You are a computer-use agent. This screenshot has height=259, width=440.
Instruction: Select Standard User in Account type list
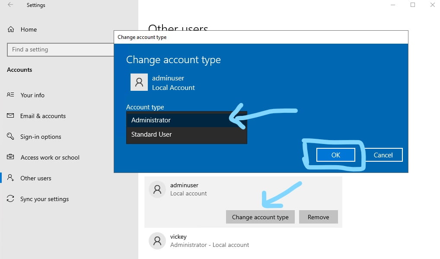(x=187, y=134)
